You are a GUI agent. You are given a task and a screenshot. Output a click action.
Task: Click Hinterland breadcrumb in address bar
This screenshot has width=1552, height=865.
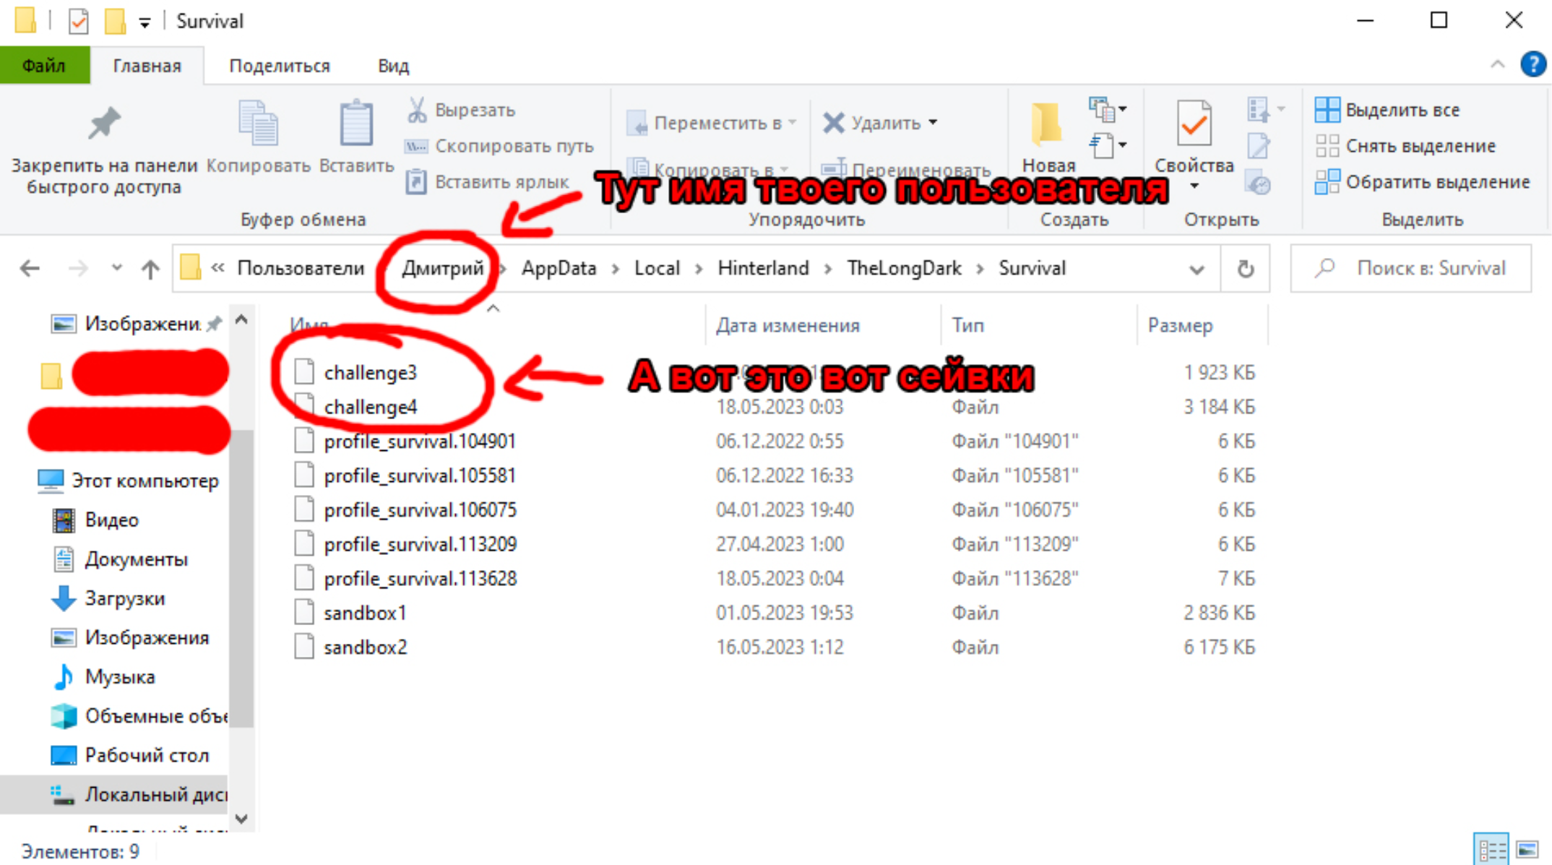[763, 268]
